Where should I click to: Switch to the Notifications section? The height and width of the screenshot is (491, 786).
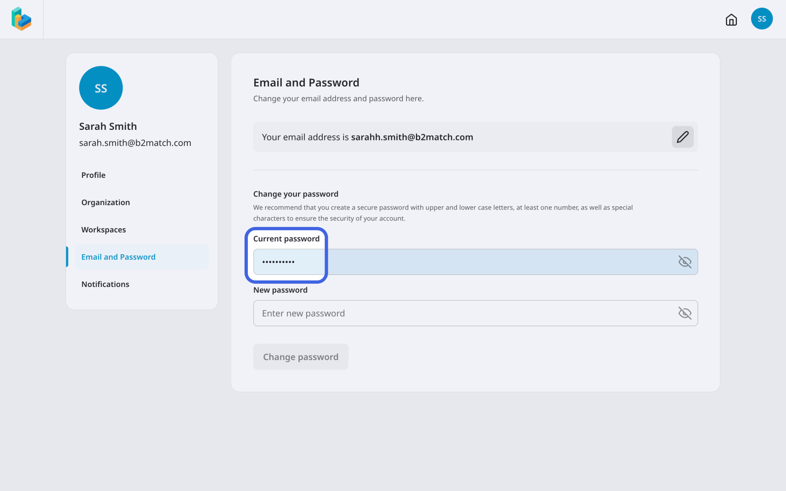(x=105, y=284)
